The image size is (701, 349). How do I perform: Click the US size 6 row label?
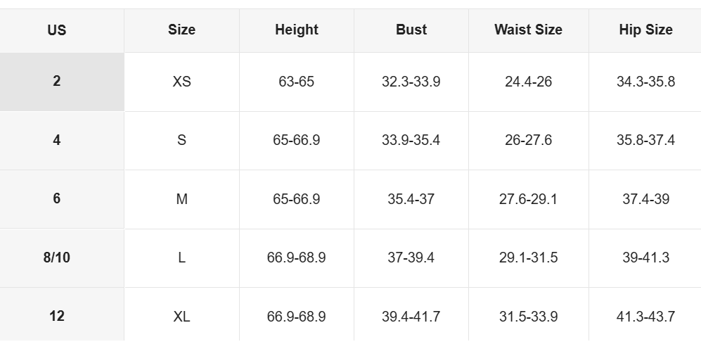(57, 199)
